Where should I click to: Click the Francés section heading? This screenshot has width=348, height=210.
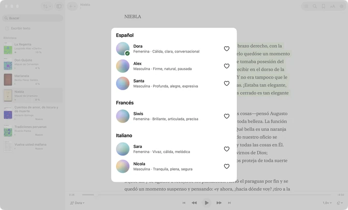(x=125, y=103)
